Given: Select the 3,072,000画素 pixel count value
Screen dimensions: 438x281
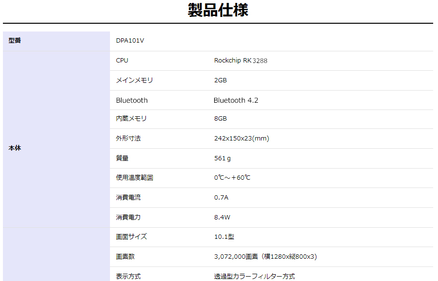Looking at the screenshot, I should click(266, 257).
